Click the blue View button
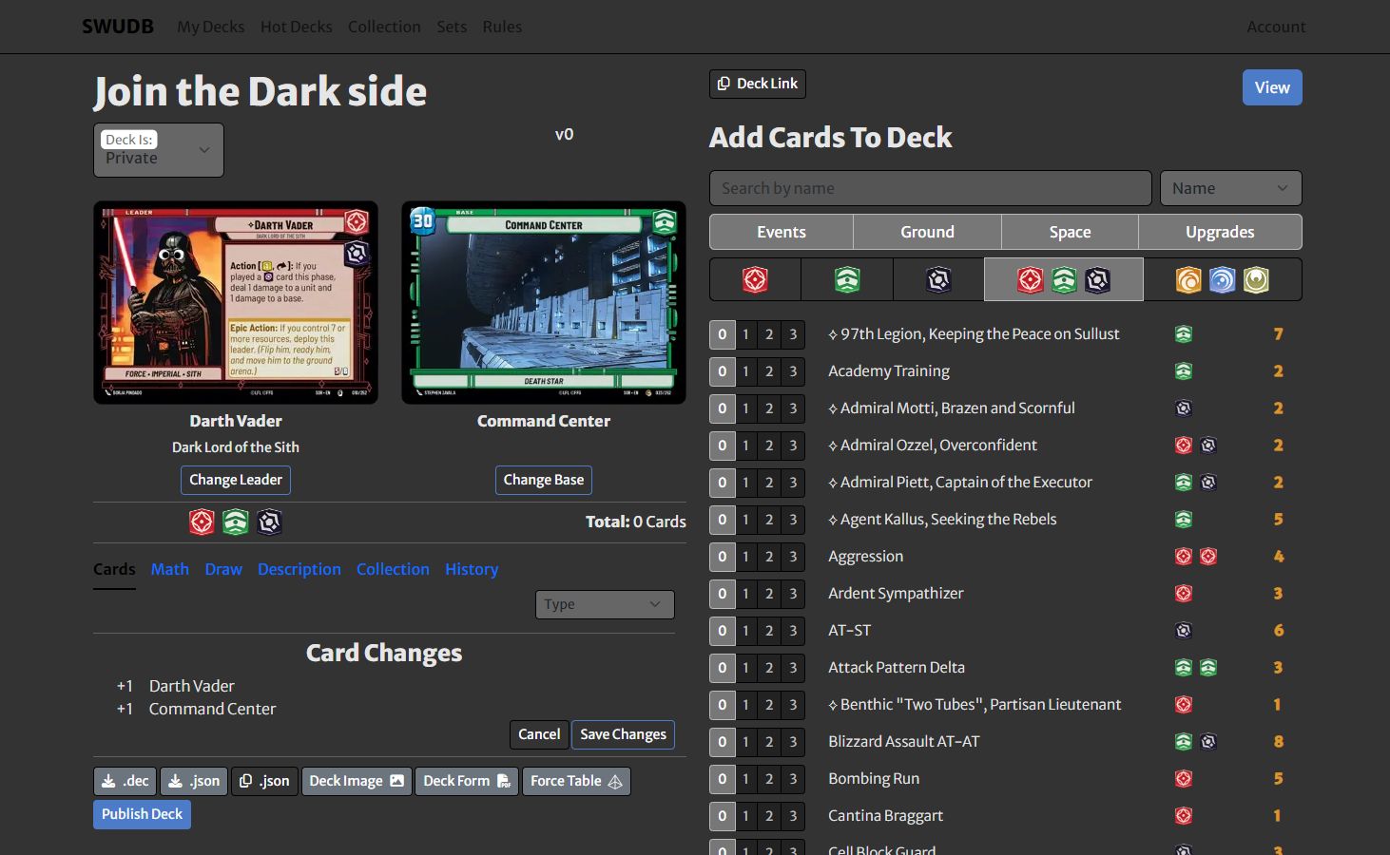1390x855 pixels. (x=1272, y=87)
